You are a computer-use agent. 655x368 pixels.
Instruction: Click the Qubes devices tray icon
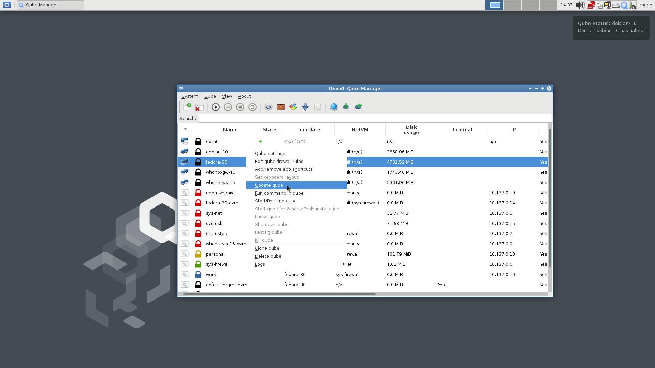(608, 5)
